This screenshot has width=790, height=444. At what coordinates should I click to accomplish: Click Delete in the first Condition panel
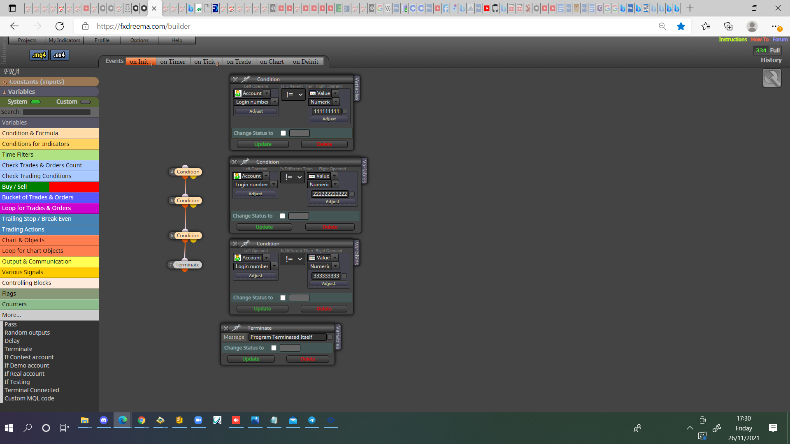pyautogui.click(x=324, y=144)
